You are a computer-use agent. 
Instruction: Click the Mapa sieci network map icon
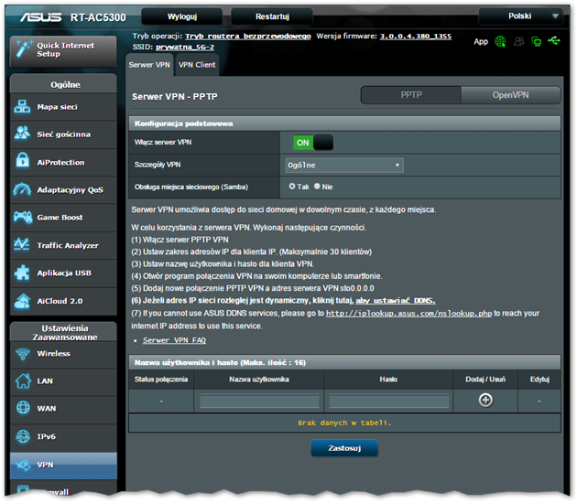22,107
